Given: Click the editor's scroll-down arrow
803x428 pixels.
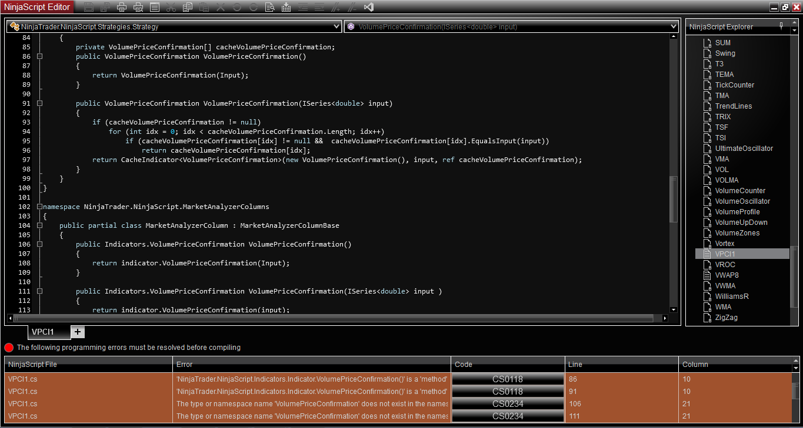Looking at the screenshot, I should tap(674, 309).
